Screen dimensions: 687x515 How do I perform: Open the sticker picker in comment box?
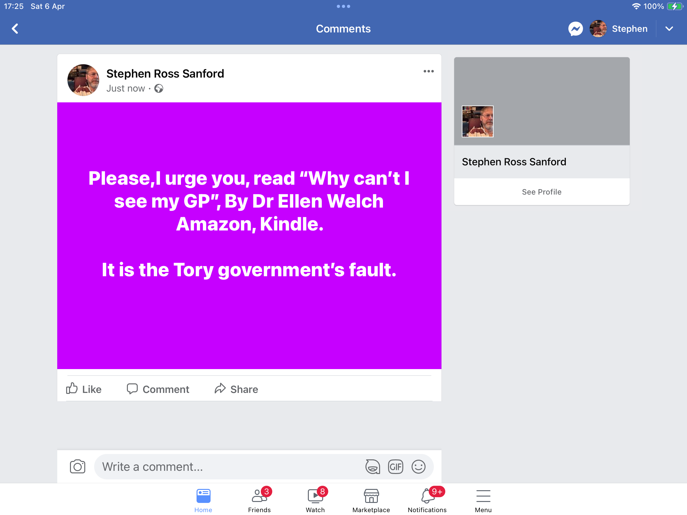click(x=372, y=467)
